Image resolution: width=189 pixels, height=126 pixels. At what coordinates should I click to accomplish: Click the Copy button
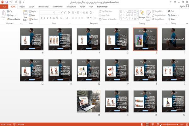click(10, 15)
